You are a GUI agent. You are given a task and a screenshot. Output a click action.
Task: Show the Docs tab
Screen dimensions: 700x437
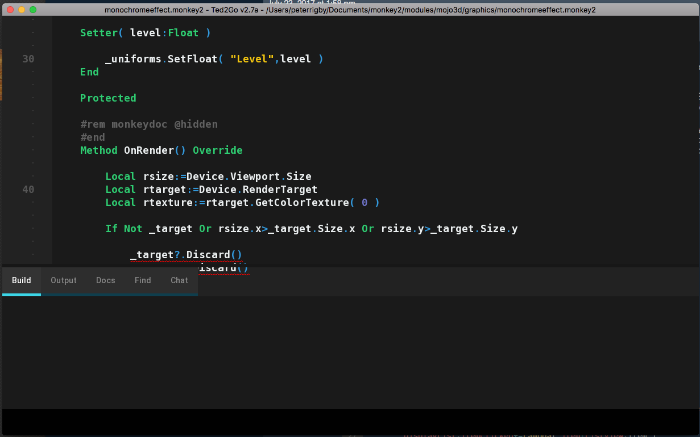coord(105,280)
